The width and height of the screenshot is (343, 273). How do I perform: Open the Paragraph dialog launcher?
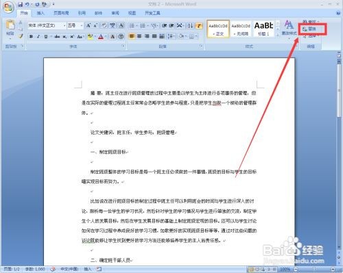tap(201, 47)
